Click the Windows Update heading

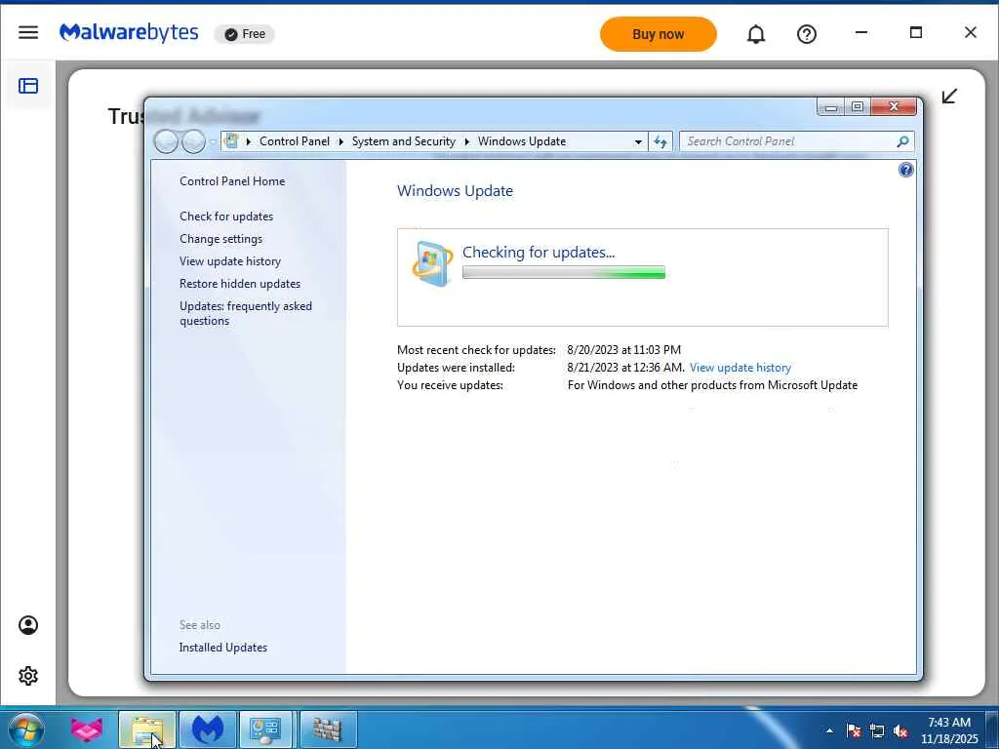pyautogui.click(x=455, y=190)
